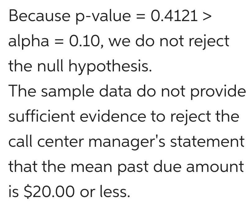Click the word "data" after "sample"
The image size is (252, 211).
point(115,91)
